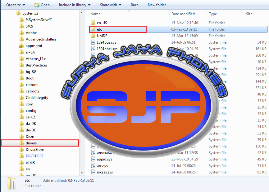Select the AdvancedInstallers folder icon
Viewport: 269px width, 192px height.
tap(21, 39)
